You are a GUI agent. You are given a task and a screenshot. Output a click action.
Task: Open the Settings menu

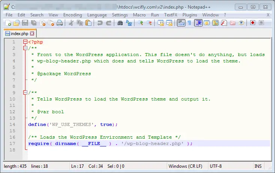click(x=120, y=15)
